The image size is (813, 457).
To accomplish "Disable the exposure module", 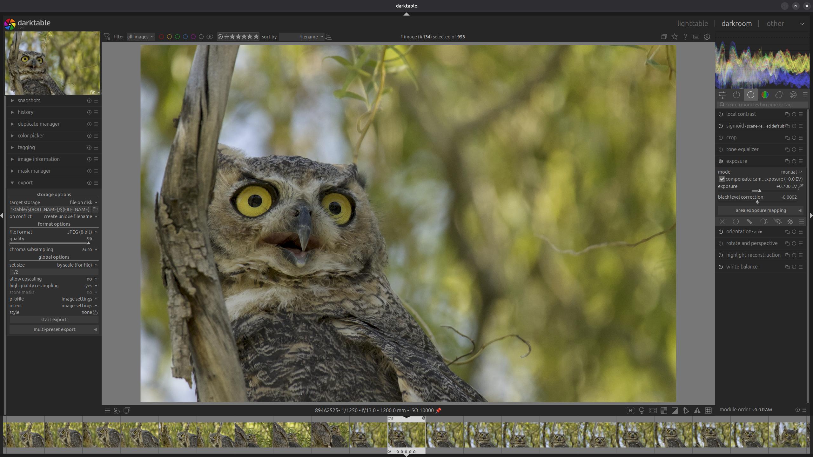I will click(x=721, y=161).
